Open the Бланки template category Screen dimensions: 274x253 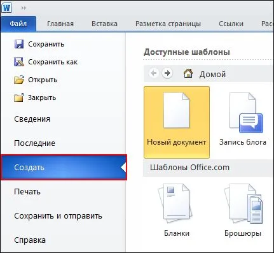[177, 210]
